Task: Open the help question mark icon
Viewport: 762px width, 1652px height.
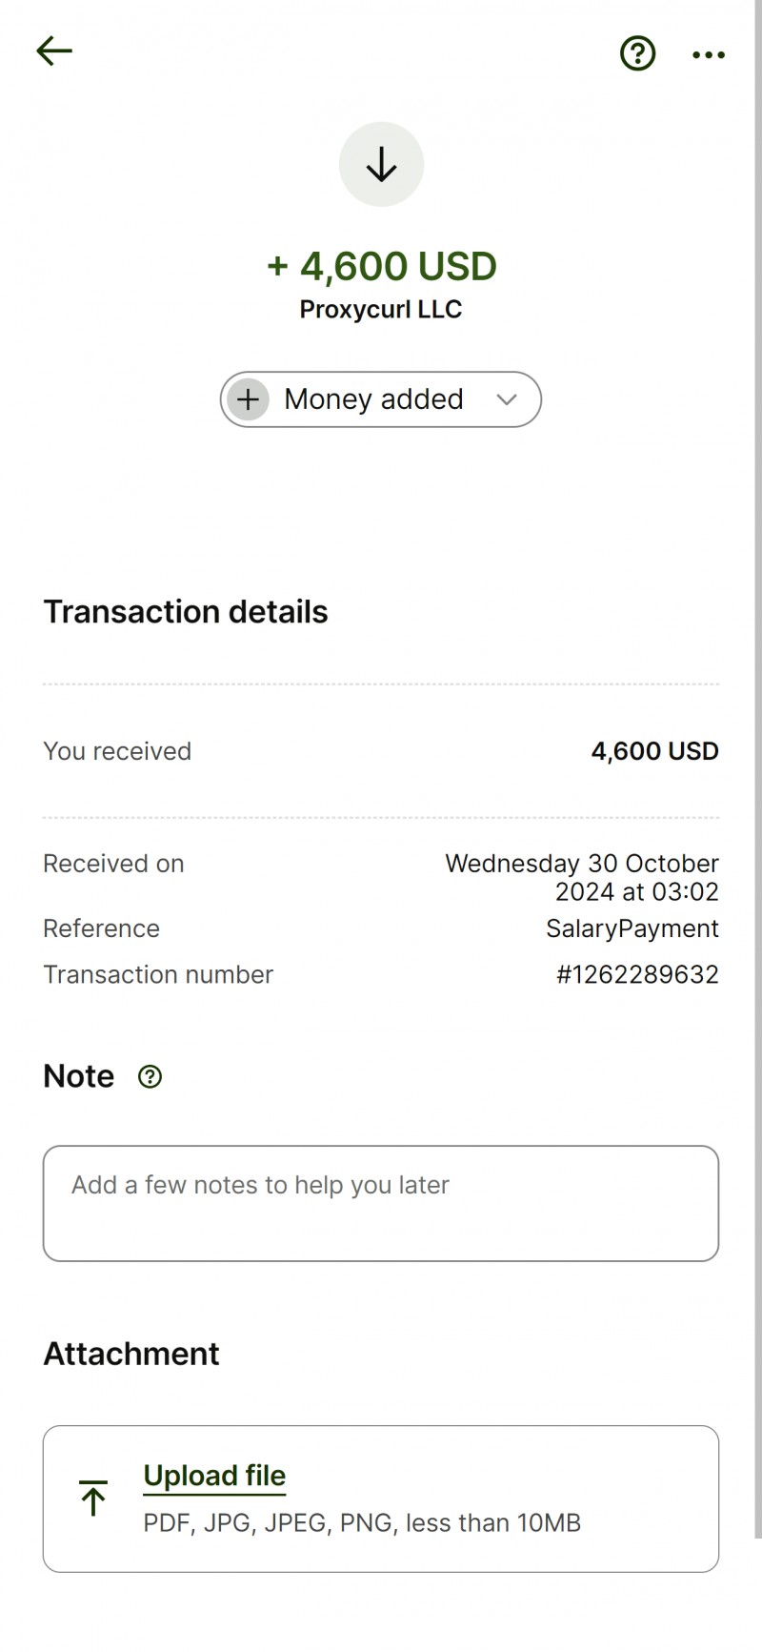Action: pyautogui.click(x=637, y=53)
